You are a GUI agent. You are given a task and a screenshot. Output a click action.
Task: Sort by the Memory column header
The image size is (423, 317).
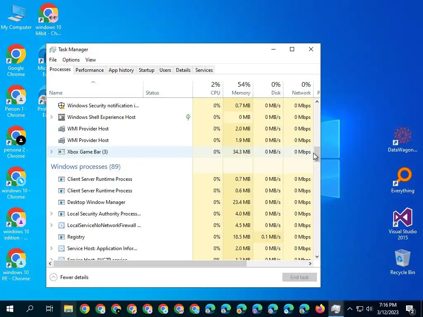[x=238, y=89]
